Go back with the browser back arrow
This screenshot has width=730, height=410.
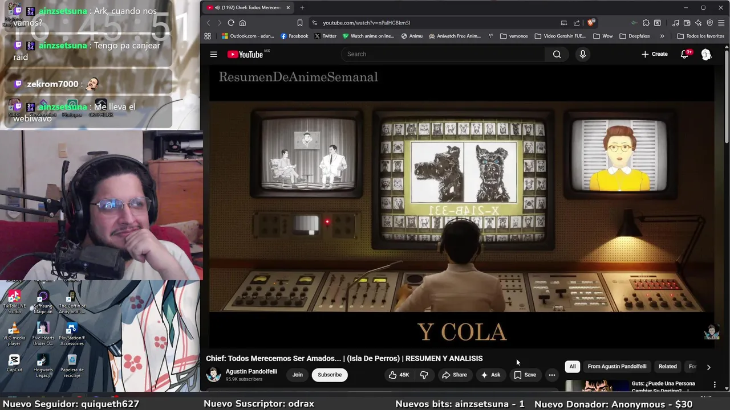point(208,23)
